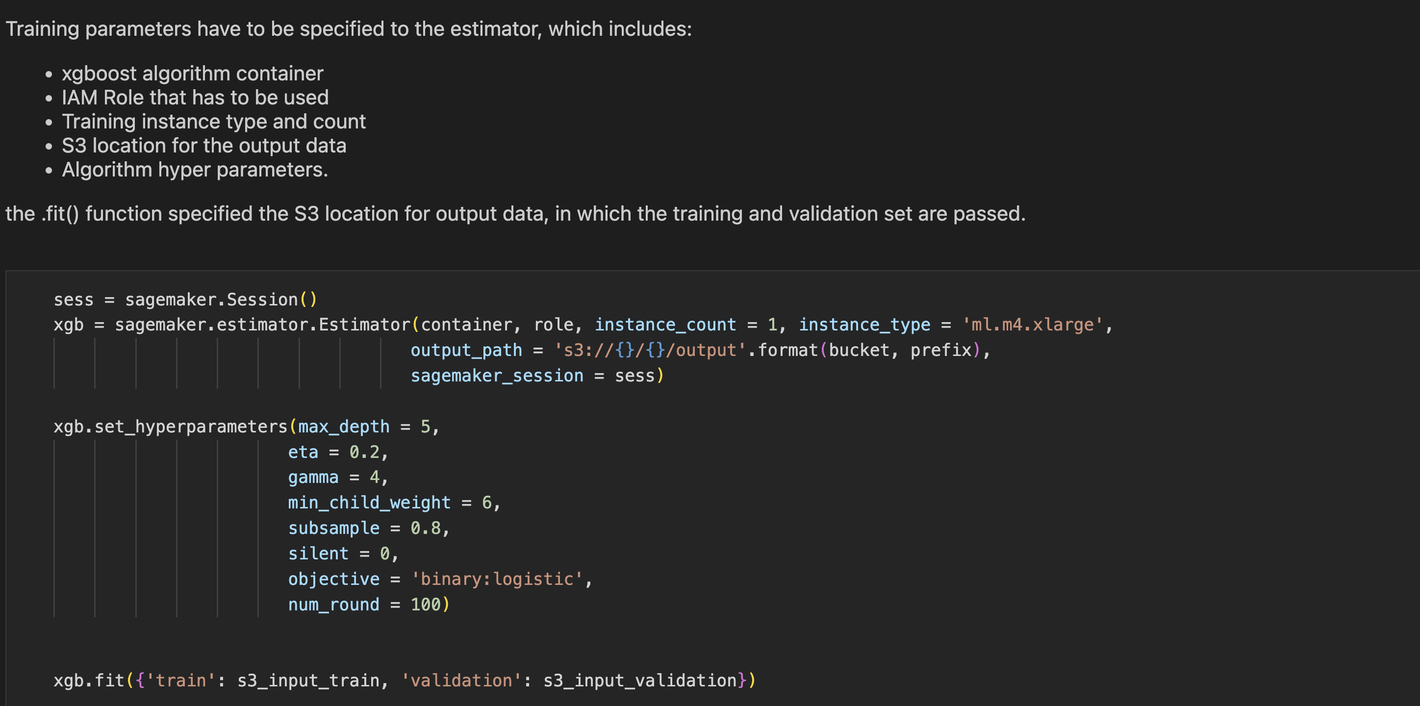Click 'Training instance type and count' bullet
1420x706 pixels.
213,121
